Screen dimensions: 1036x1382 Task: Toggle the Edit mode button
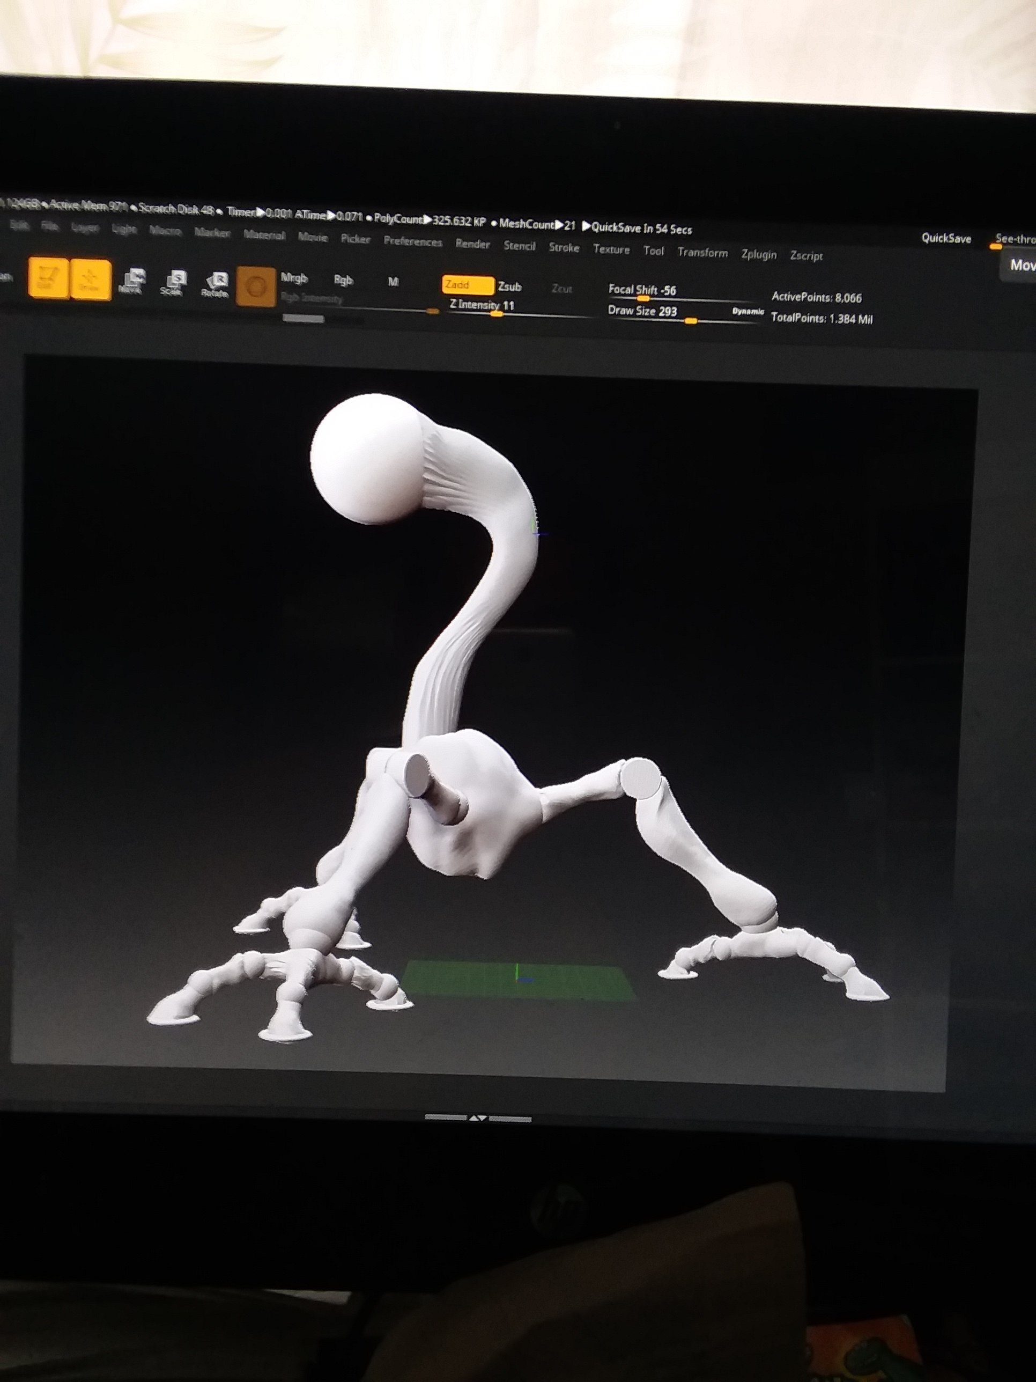[48, 277]
